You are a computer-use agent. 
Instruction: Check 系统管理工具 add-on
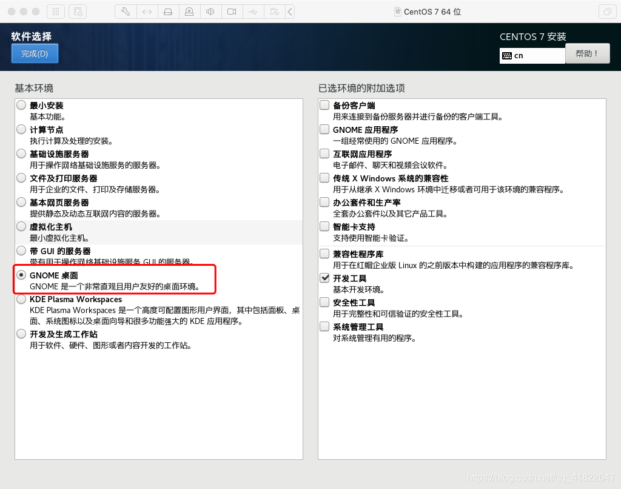coord(324,326)
